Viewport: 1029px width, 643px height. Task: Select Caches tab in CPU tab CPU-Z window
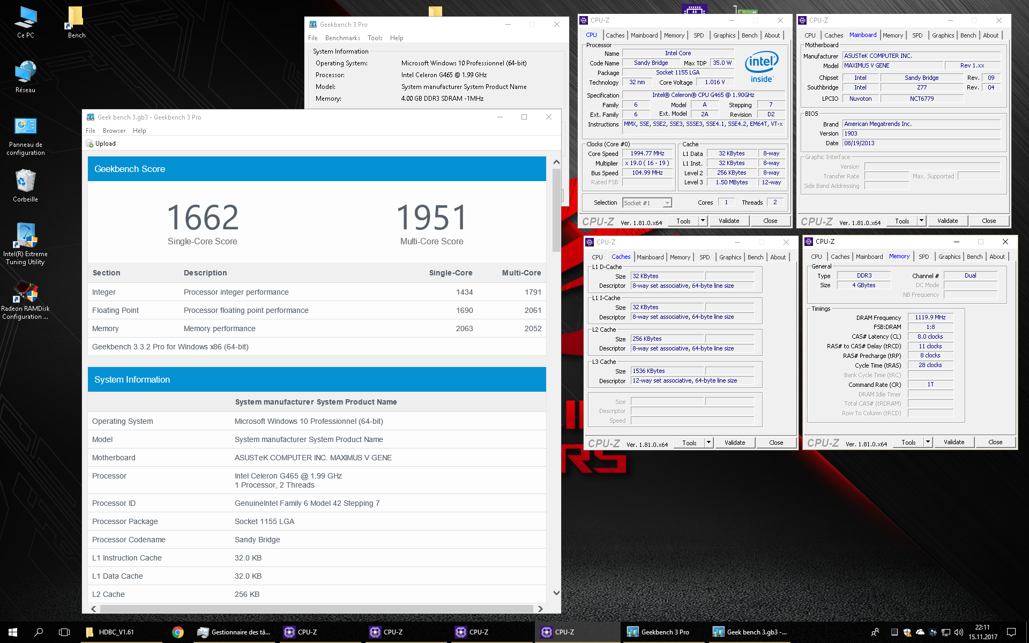[615, 35]
